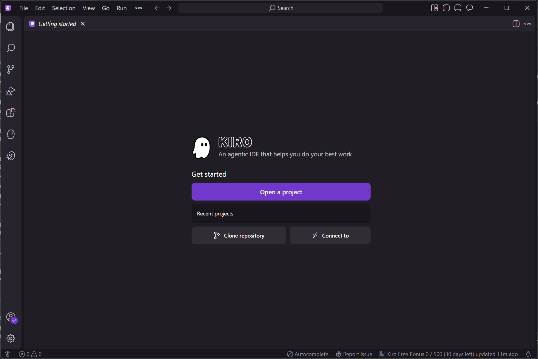The image size is (538, 359).
Task: Open the Run and Debug view
Action: pos(10,91)
